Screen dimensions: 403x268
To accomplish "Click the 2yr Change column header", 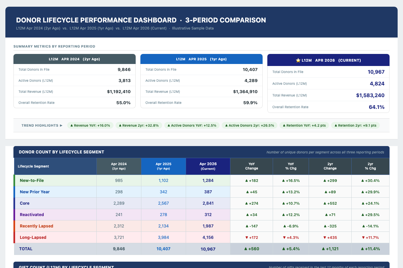I will click(330, 166).
